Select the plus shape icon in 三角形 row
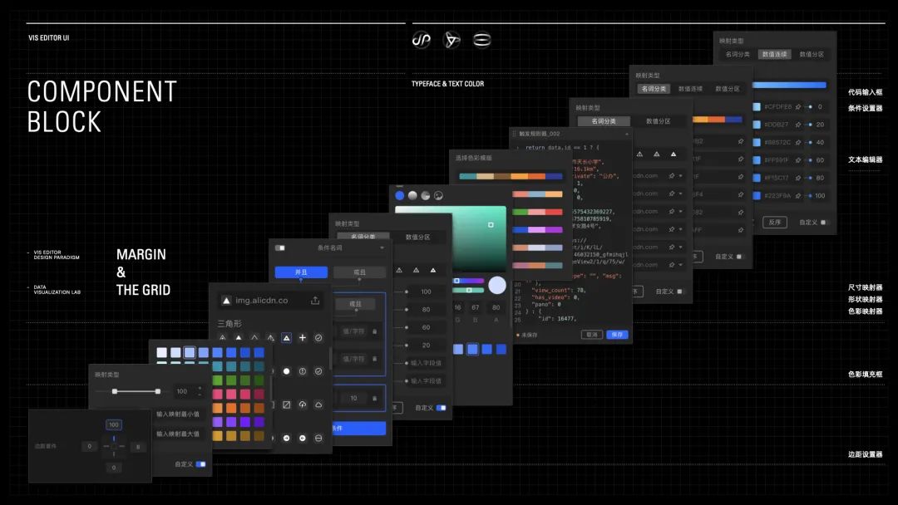This screenshot has width=898, height=505. [x=302, y=338]
